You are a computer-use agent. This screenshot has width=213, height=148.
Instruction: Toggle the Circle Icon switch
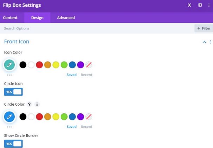pos(13,92)
